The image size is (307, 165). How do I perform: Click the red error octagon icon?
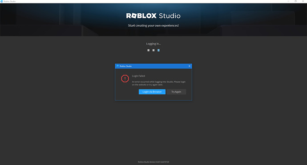click(125, 78)
